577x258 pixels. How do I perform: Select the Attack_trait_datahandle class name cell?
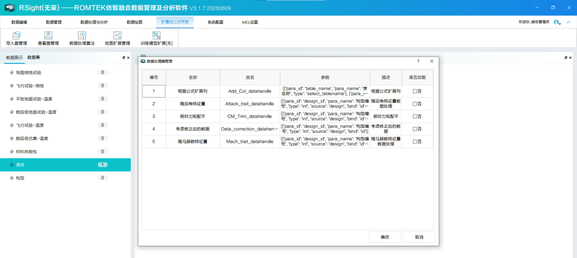tap(249, 103)
